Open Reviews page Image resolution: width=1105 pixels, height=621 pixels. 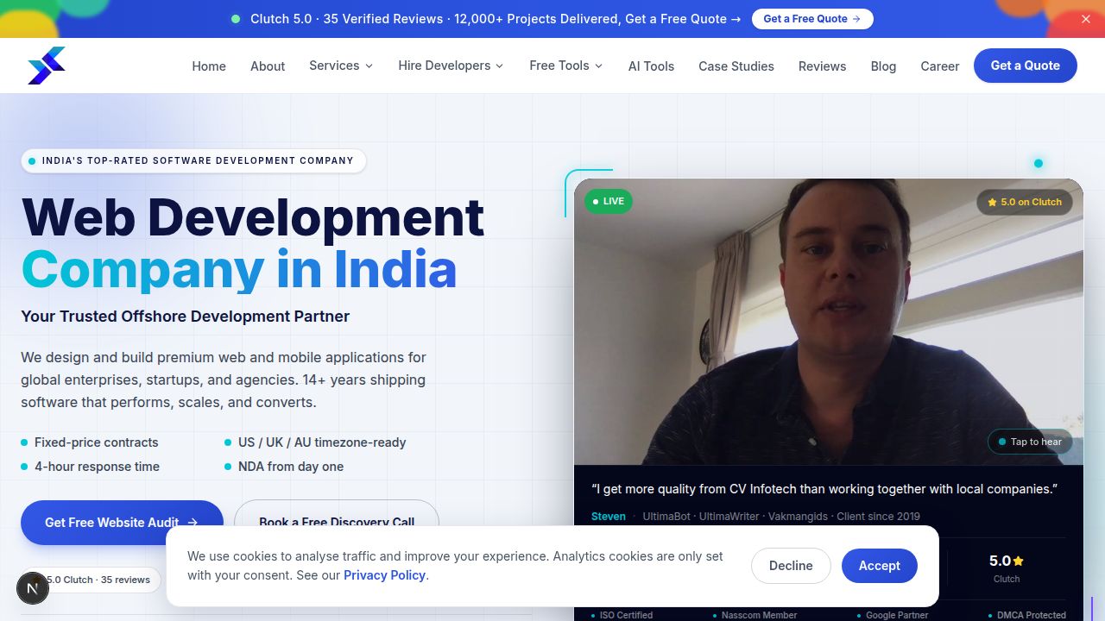click(x=822, y=66)
